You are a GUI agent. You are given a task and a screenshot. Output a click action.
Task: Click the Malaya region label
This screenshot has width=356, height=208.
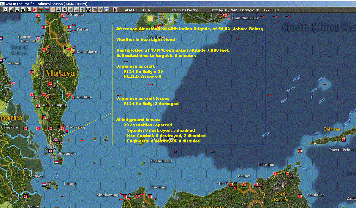(x=60, y=73)
